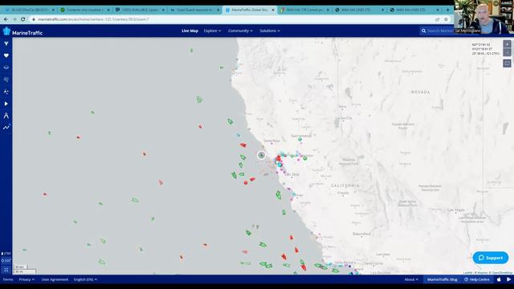Image resolution: width=514 pixels, height=289 pixels.
Task: Click the MarineTraffic logo
Action: 22,32
